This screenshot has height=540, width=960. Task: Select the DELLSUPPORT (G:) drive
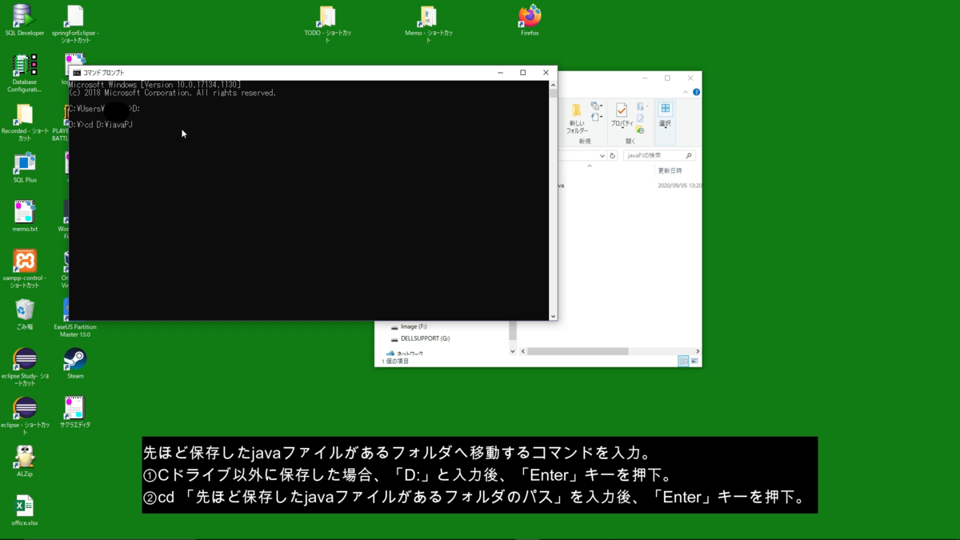tap(423, 338)
